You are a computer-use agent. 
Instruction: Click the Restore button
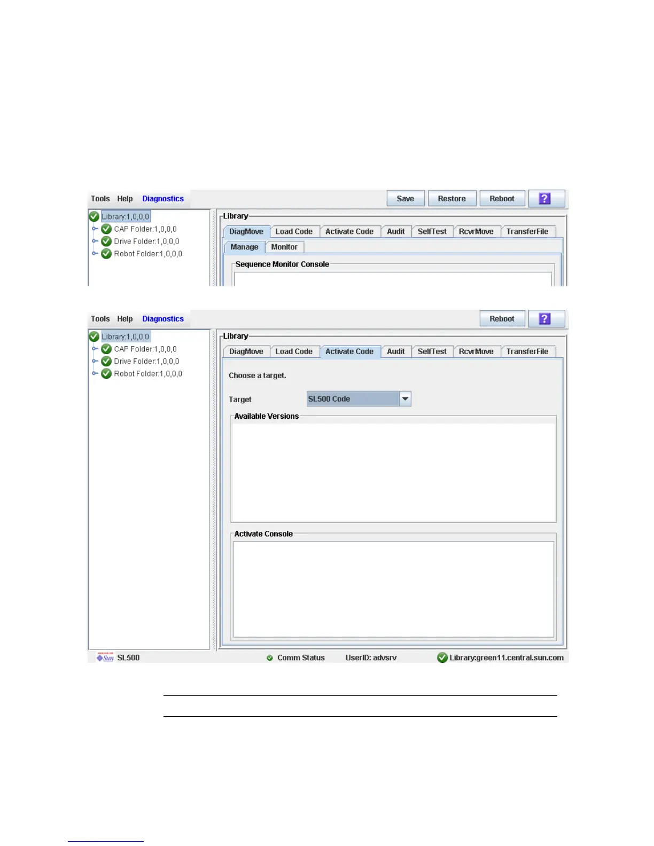tap(452, 199)
